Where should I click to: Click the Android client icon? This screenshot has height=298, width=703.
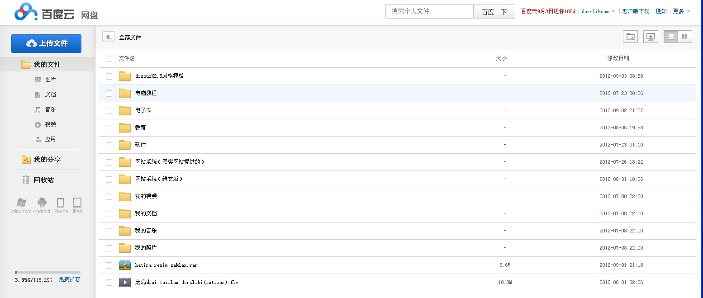pos(42,205)
